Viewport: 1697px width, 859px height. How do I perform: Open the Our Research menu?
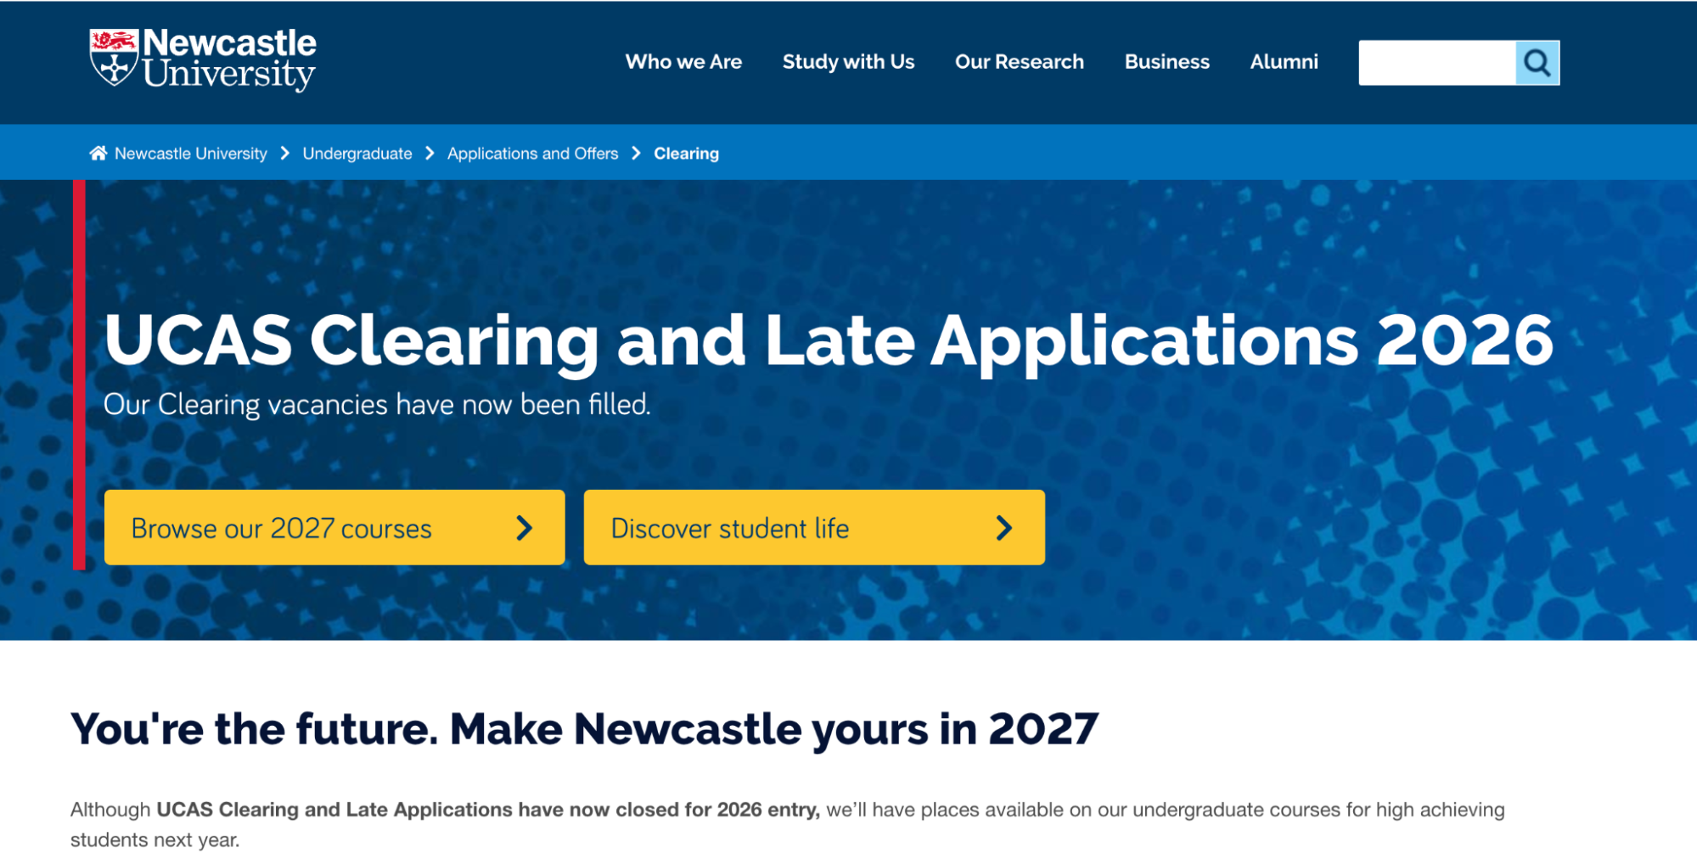click(1019, 62)
